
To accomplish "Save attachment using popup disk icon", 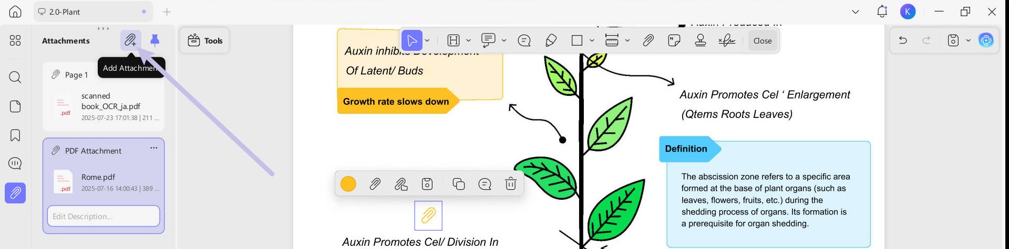I will pos(427,184).
